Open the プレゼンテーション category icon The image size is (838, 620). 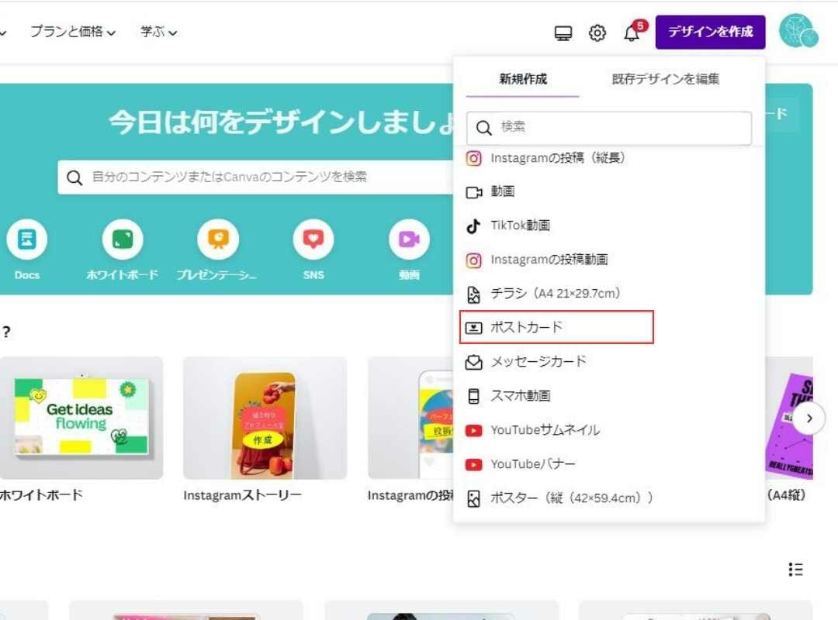pos(217,240)
